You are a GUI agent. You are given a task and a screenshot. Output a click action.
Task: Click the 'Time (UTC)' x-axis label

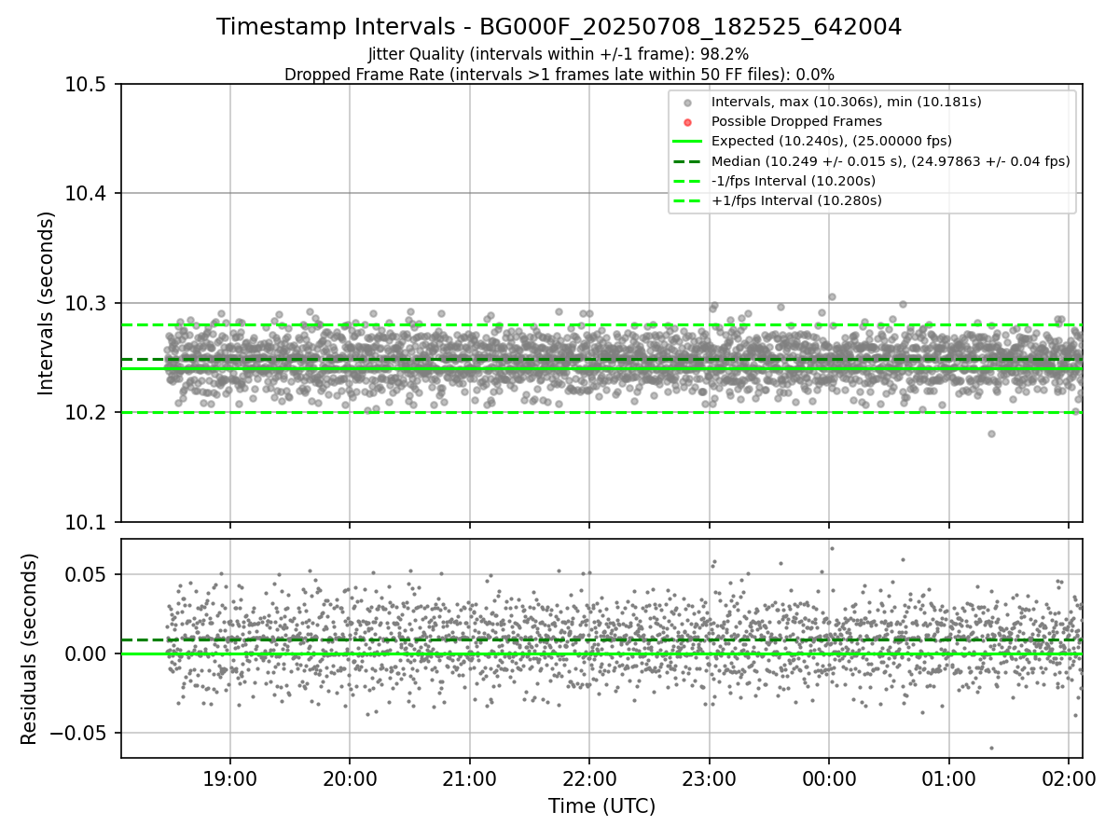tap(601, 806)
